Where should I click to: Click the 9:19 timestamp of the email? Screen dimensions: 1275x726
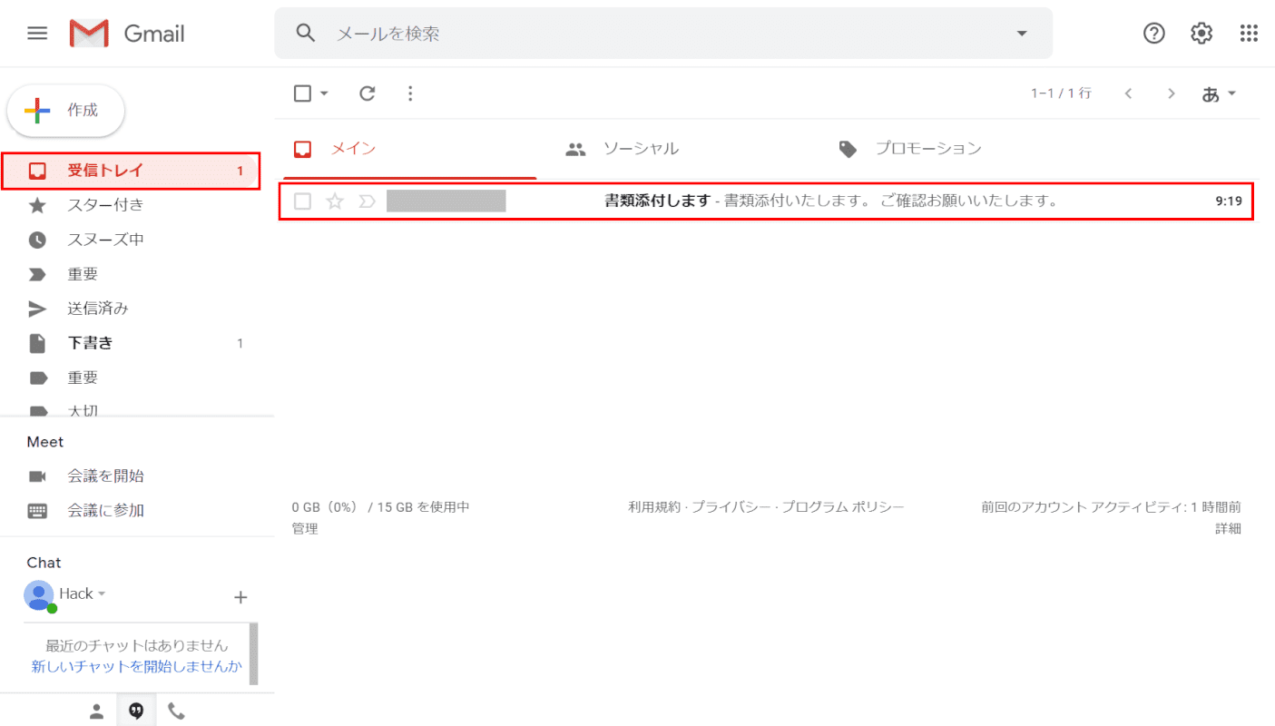tap(1229, 201)
